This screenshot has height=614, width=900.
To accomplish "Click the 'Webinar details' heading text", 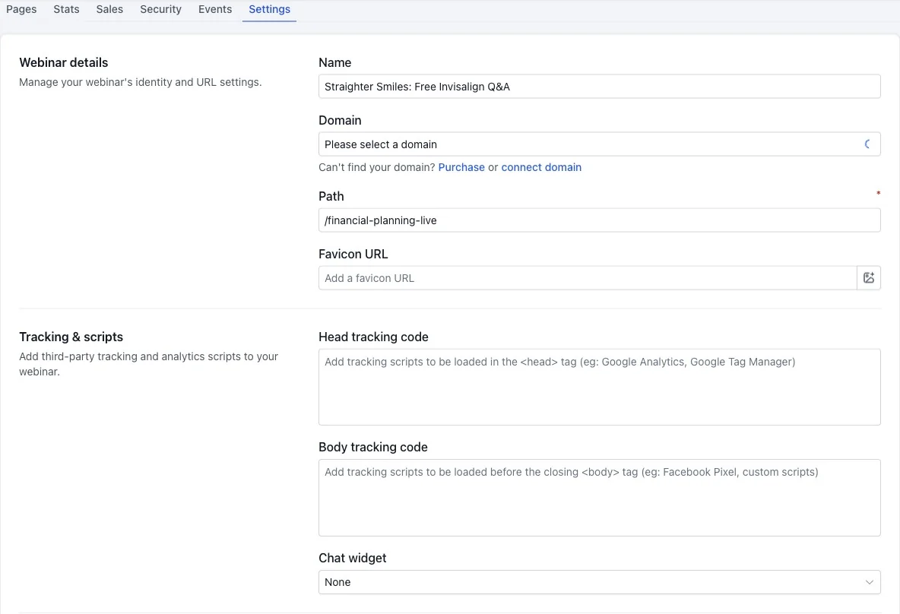I will [64, 62].
